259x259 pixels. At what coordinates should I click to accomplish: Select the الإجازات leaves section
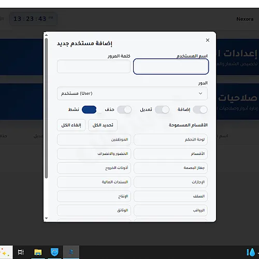170,182
